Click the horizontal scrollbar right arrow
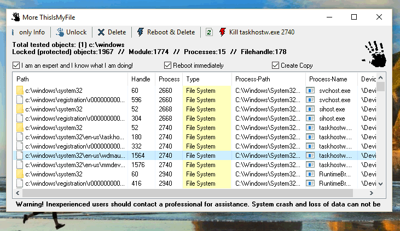The height and width of the screenshot is (231, 400). pyautogui.click(x=372, y=193)
